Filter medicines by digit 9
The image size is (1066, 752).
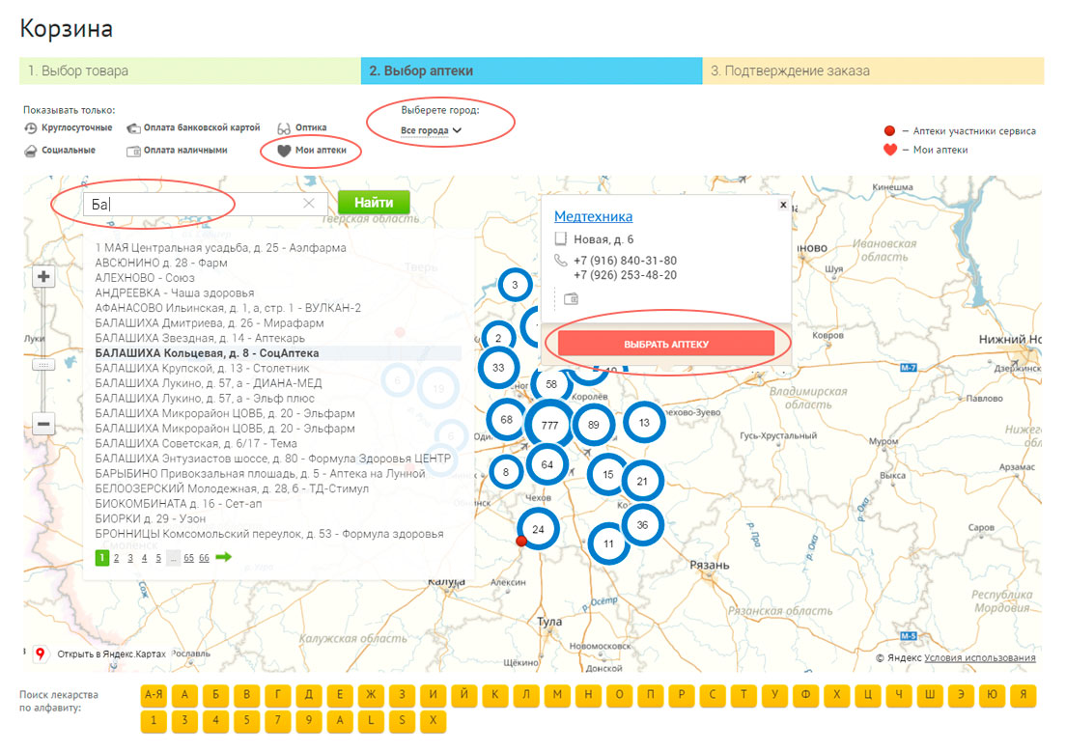(x=309, y=721)
